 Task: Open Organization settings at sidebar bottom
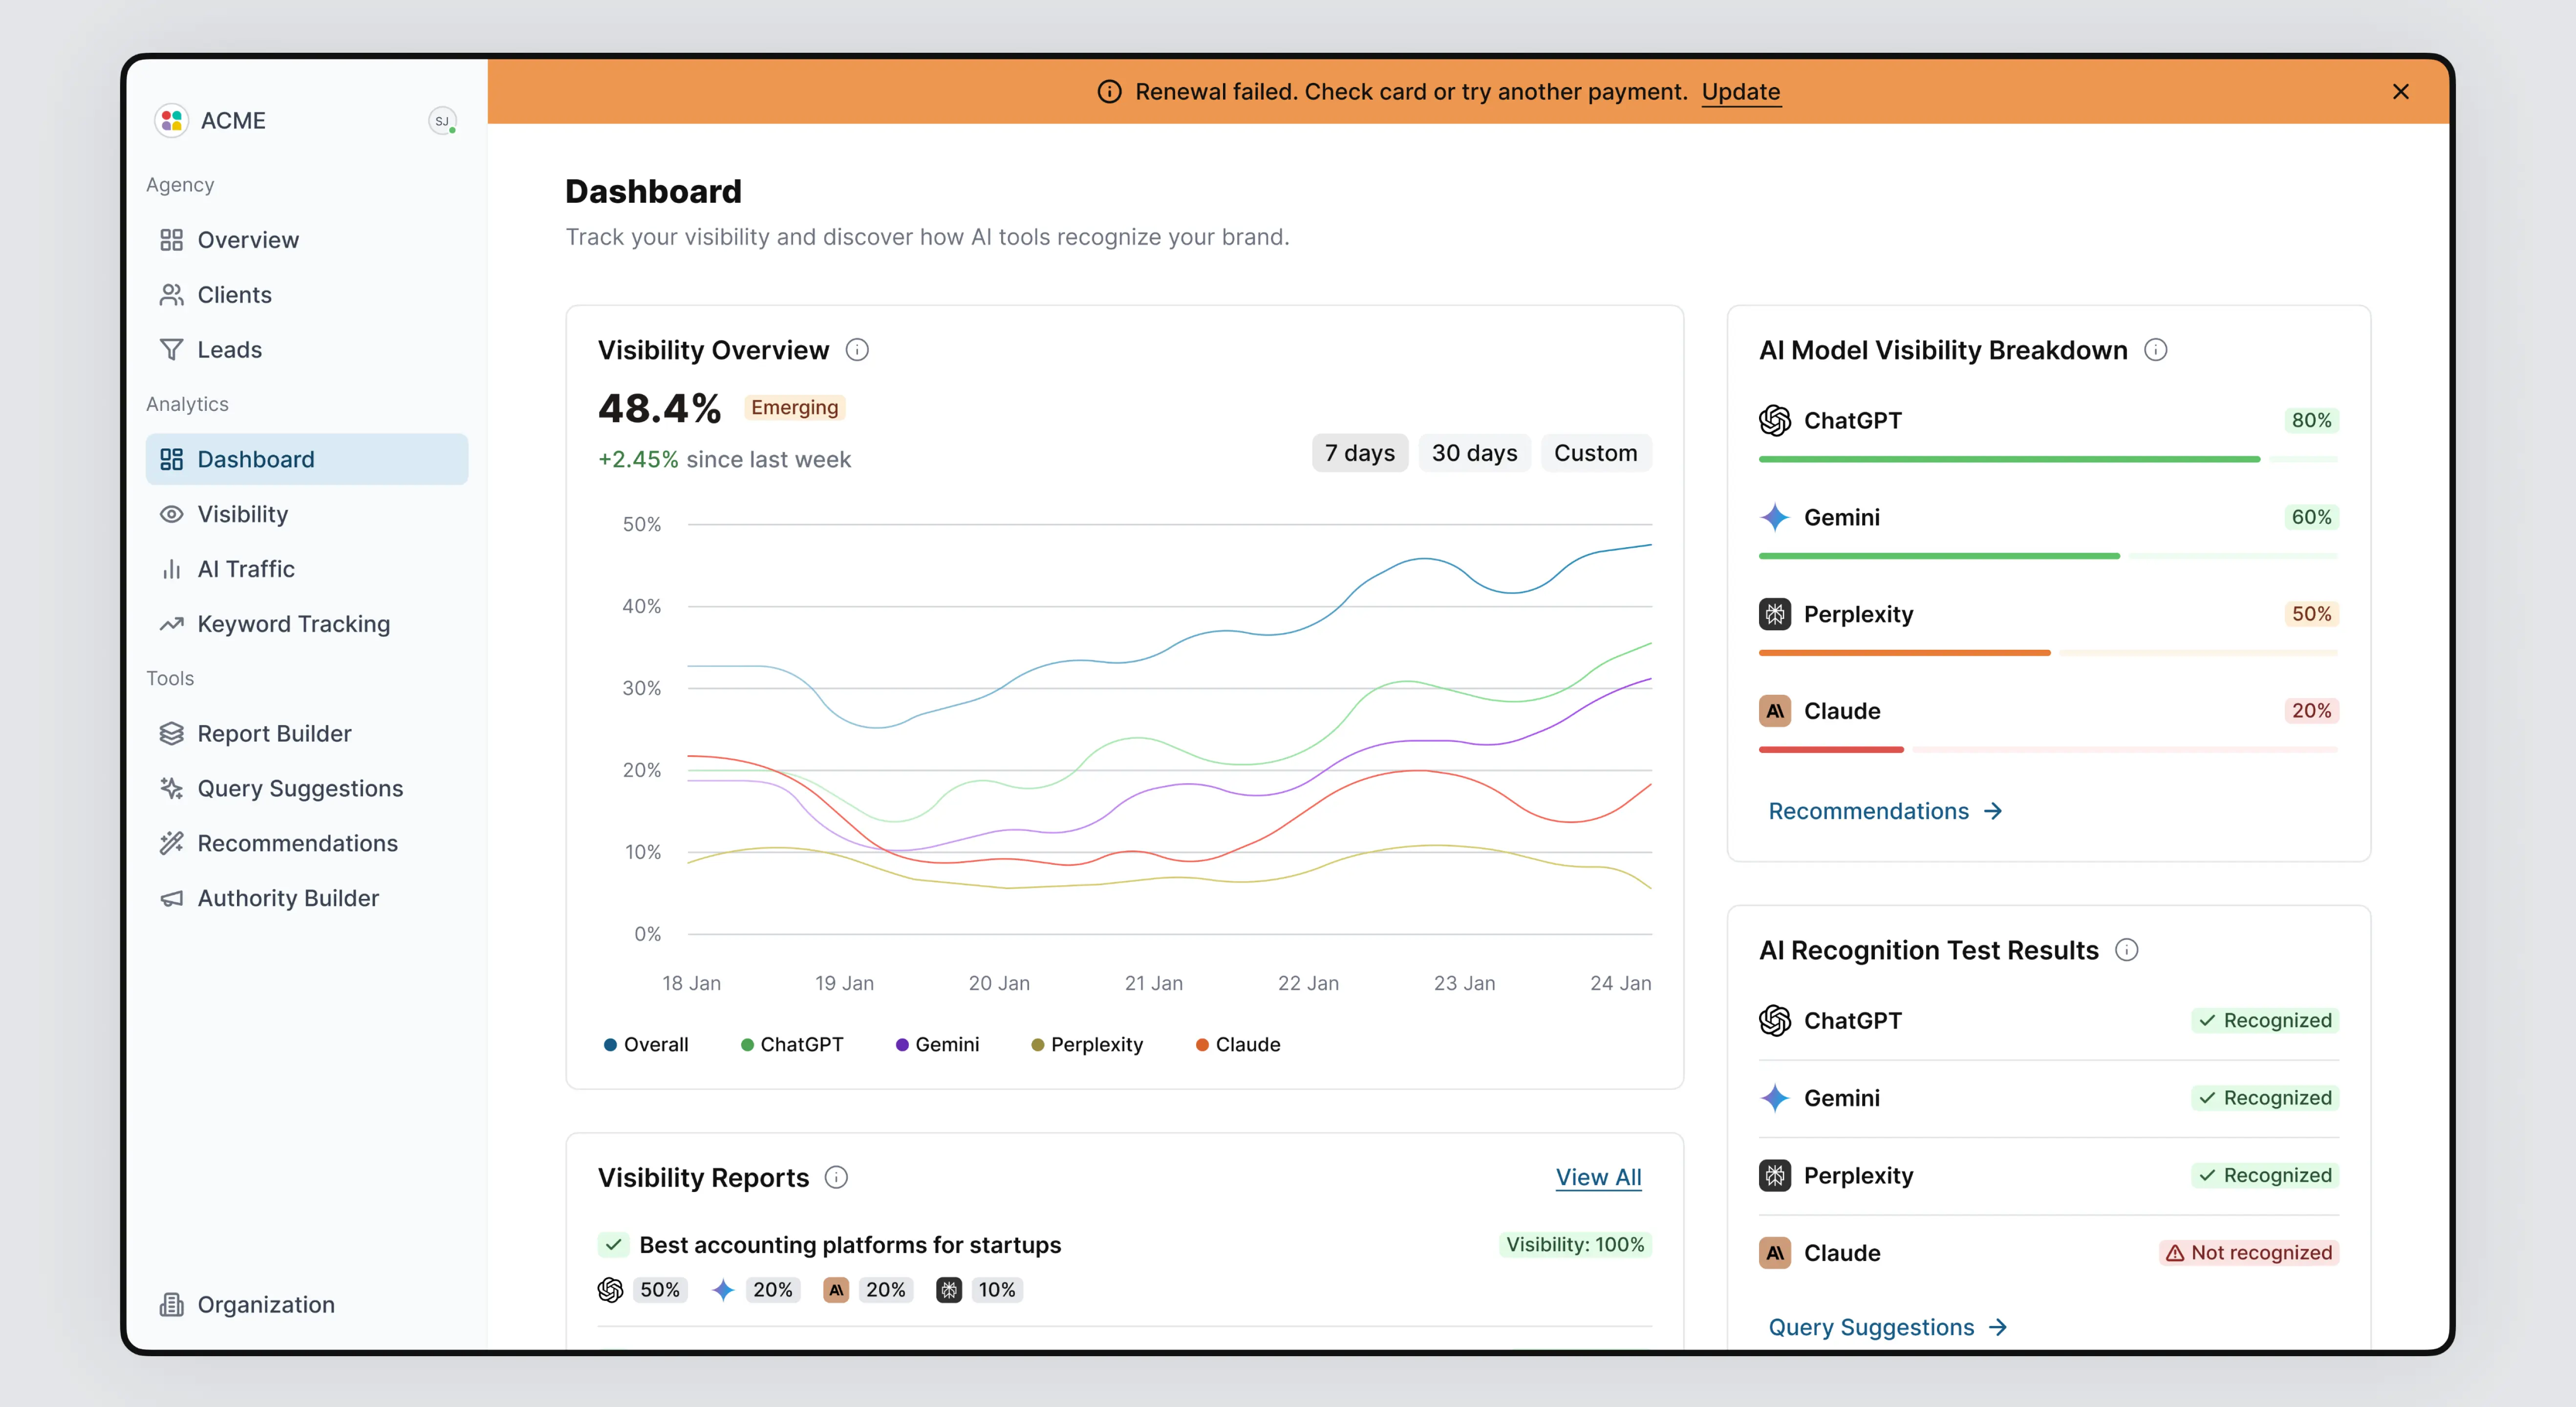click(x=306, y=1304)
